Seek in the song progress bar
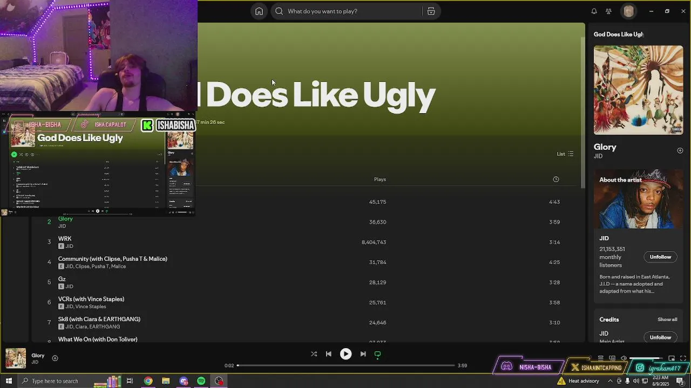This screenshot has width=691, height=388. pos(346,365)
